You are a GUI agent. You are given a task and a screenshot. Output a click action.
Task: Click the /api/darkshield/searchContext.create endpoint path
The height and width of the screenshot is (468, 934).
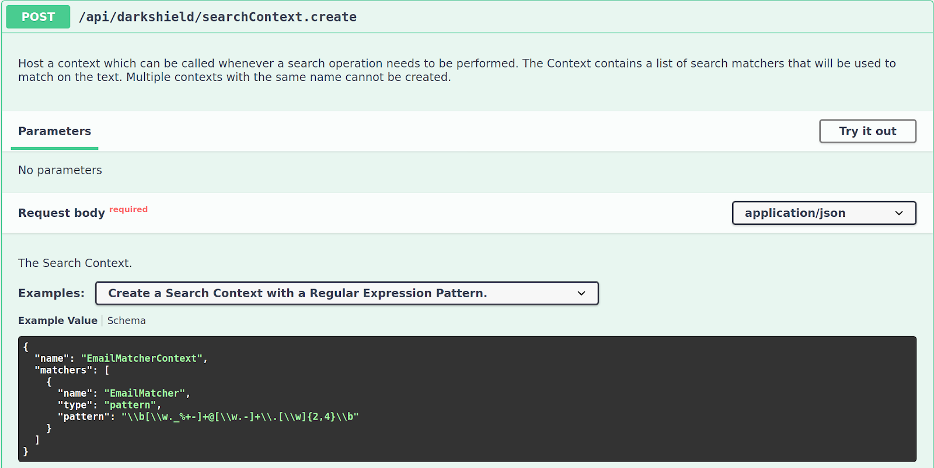point(218,17)
